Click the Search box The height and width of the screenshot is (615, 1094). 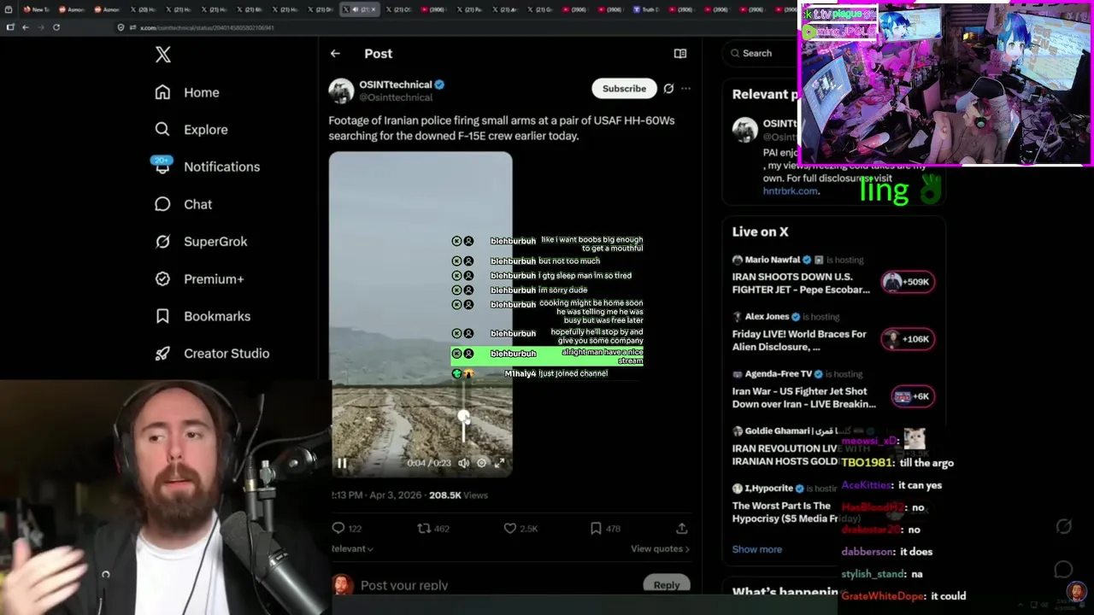point(760,53)
